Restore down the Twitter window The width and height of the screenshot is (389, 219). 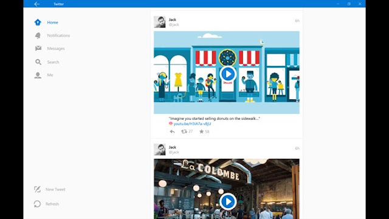pyautogui.click(x=349, y=4)
